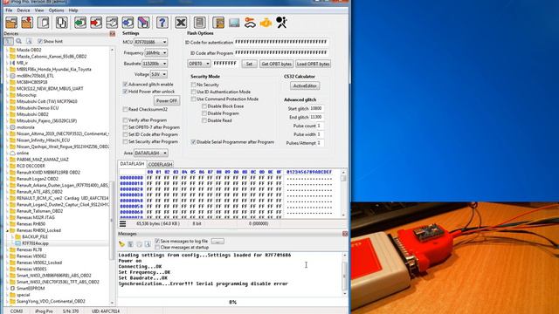The height and width of the screenshot is (314, 559).
Task: Click the Start glitch input field
Action: pyautogui.click(x=316, y=108)
